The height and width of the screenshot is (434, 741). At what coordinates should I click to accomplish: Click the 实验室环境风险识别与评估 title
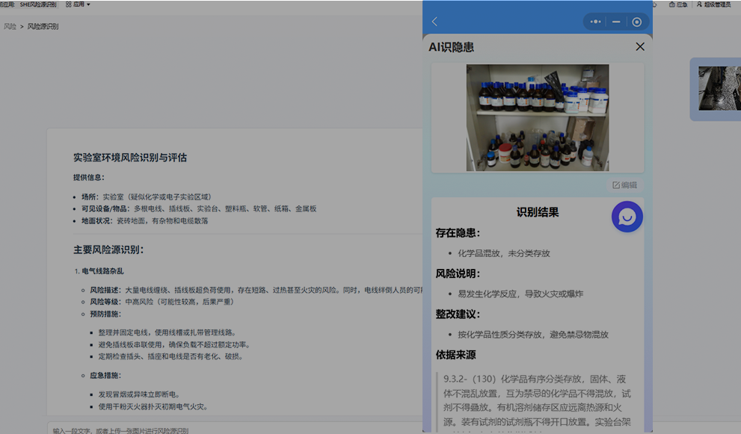tap(129, 158)
